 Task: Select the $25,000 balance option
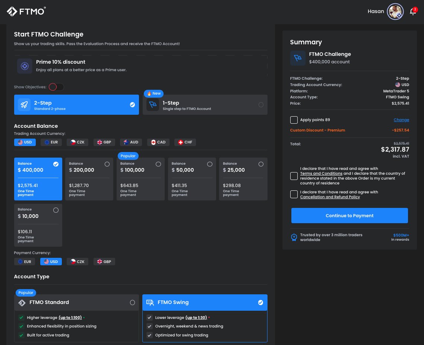tap(243, 179)
